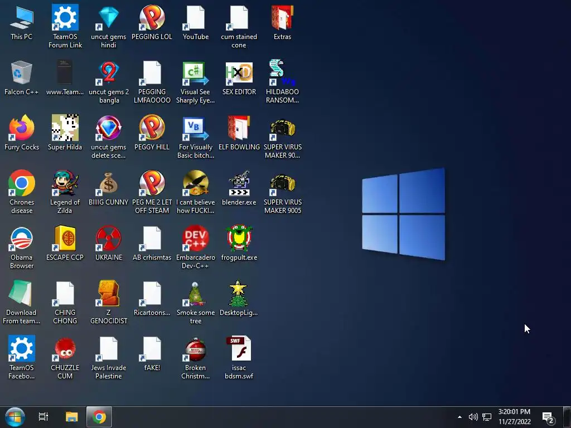The width and height of the screenshot is (571, 428).
Task: Select the DesktopLig... Christmas tree icon
Action: coord(239,299)
